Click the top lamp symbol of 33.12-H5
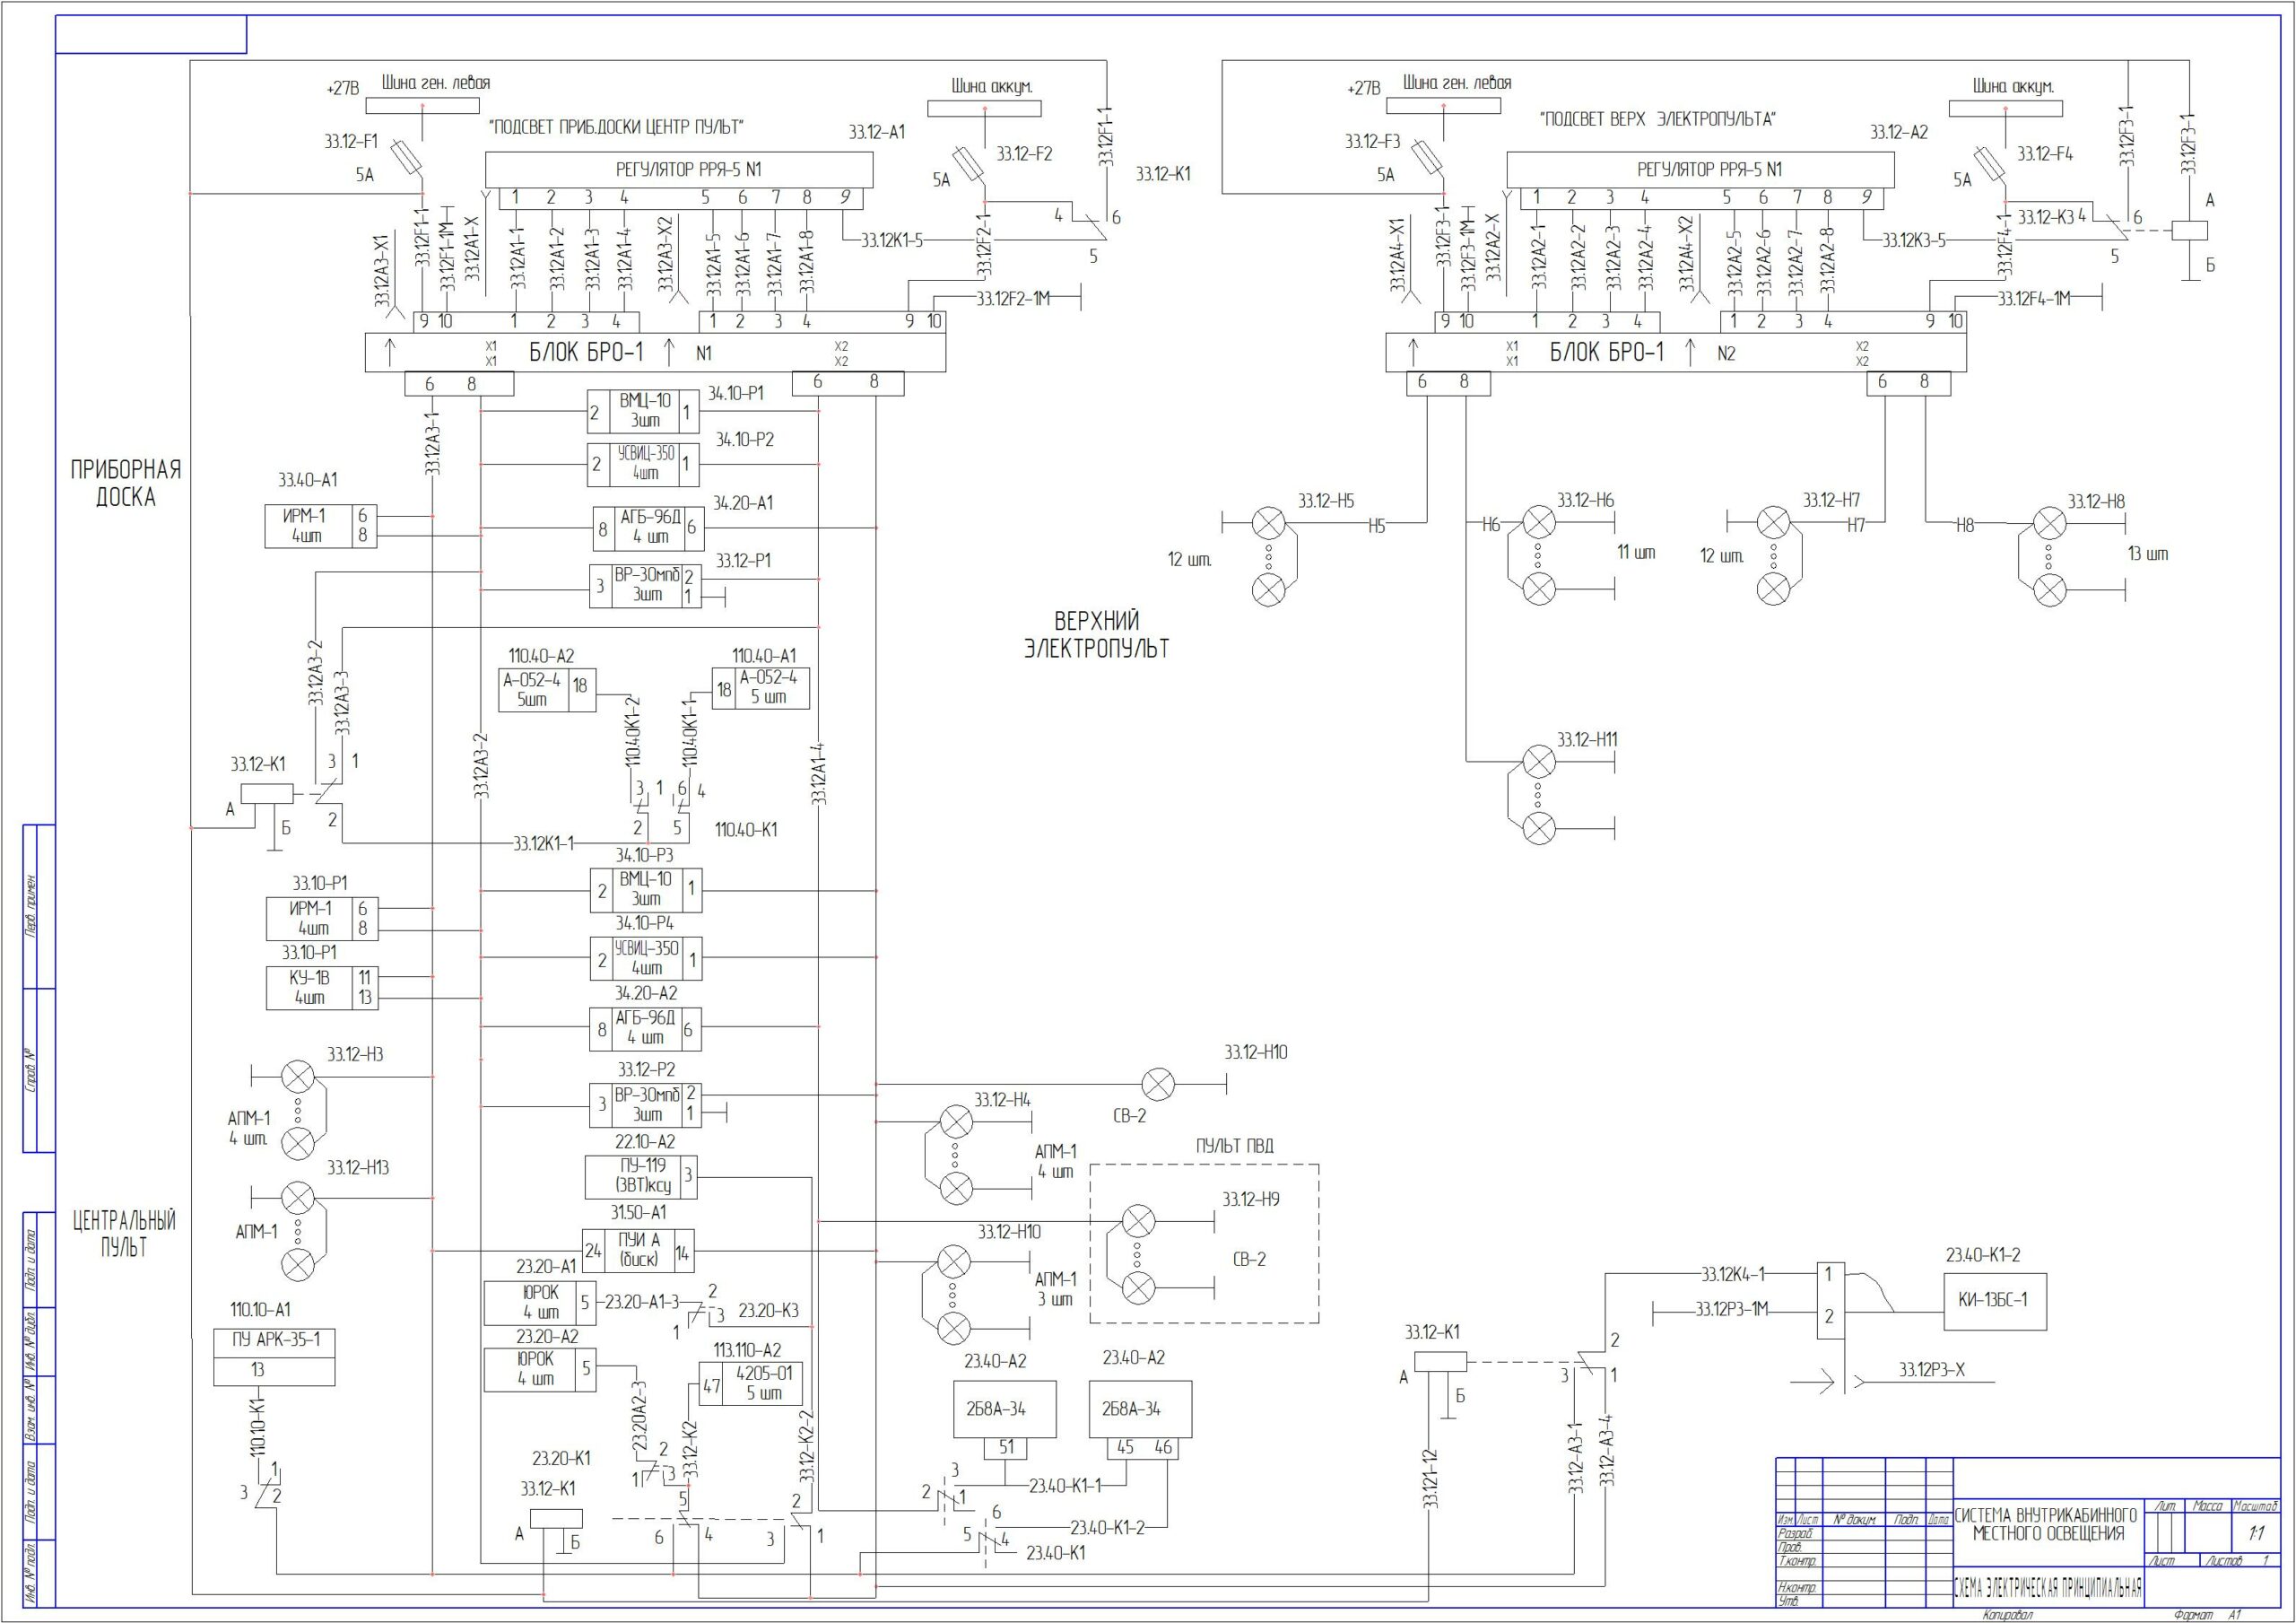 1269,522
